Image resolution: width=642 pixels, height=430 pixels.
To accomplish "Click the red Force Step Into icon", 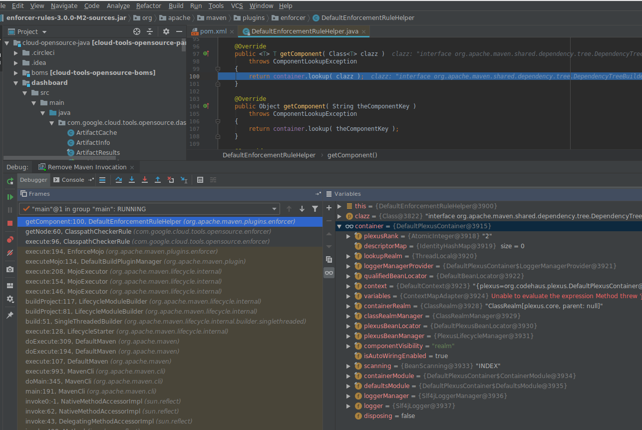I will click(x=145, y=180).
